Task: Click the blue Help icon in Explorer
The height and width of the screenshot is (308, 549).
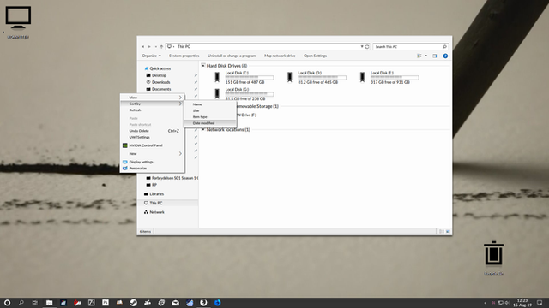Action: [x=445, y=56]
